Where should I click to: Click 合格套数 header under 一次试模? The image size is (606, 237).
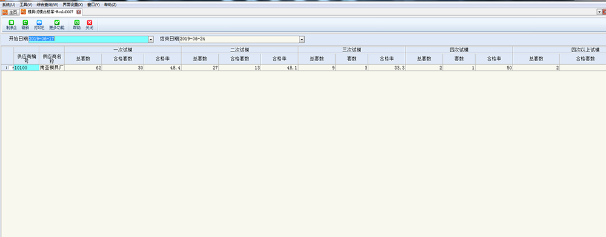tap(123, 59)
